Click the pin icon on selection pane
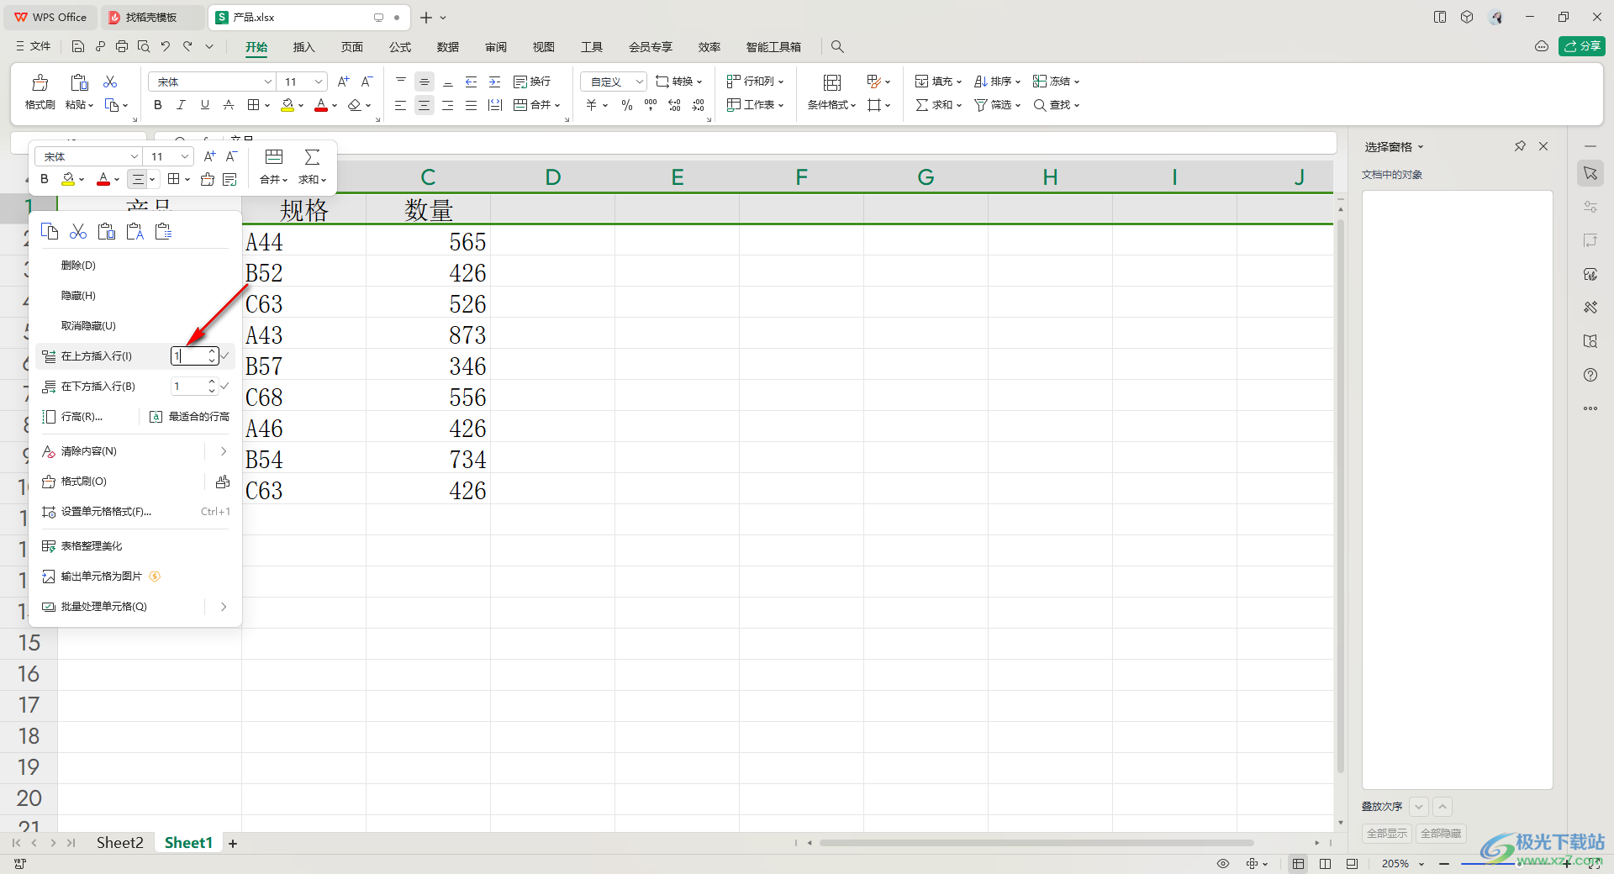1614x874 pixels. click(1520, 146)
